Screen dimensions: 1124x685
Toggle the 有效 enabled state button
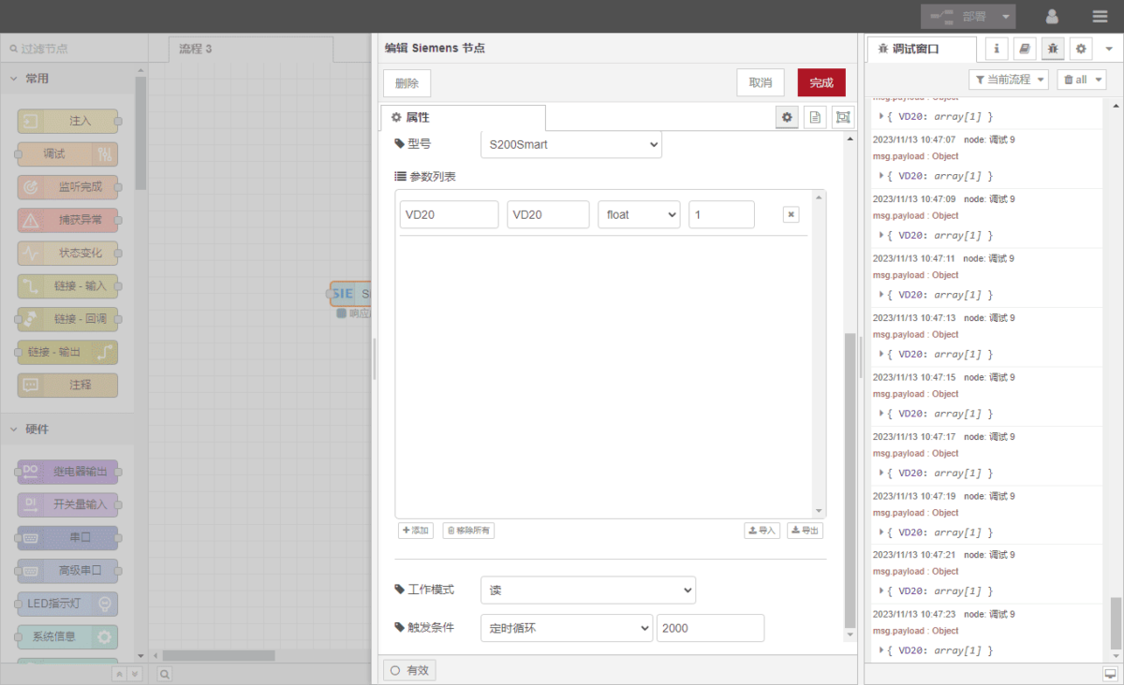[409, 670]
